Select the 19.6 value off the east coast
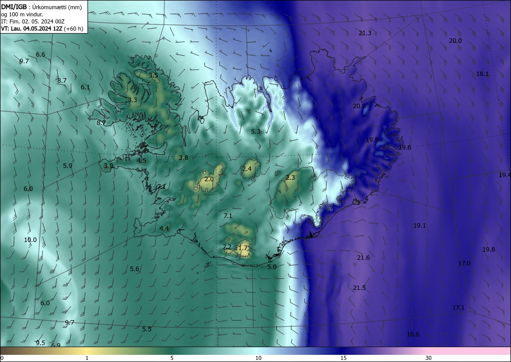511x362 pixels. click(405, 148)
